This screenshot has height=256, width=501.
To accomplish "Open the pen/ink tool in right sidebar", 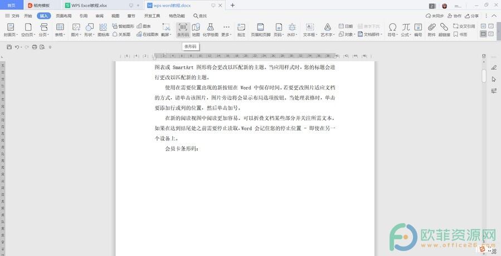I will coord(494,67).
